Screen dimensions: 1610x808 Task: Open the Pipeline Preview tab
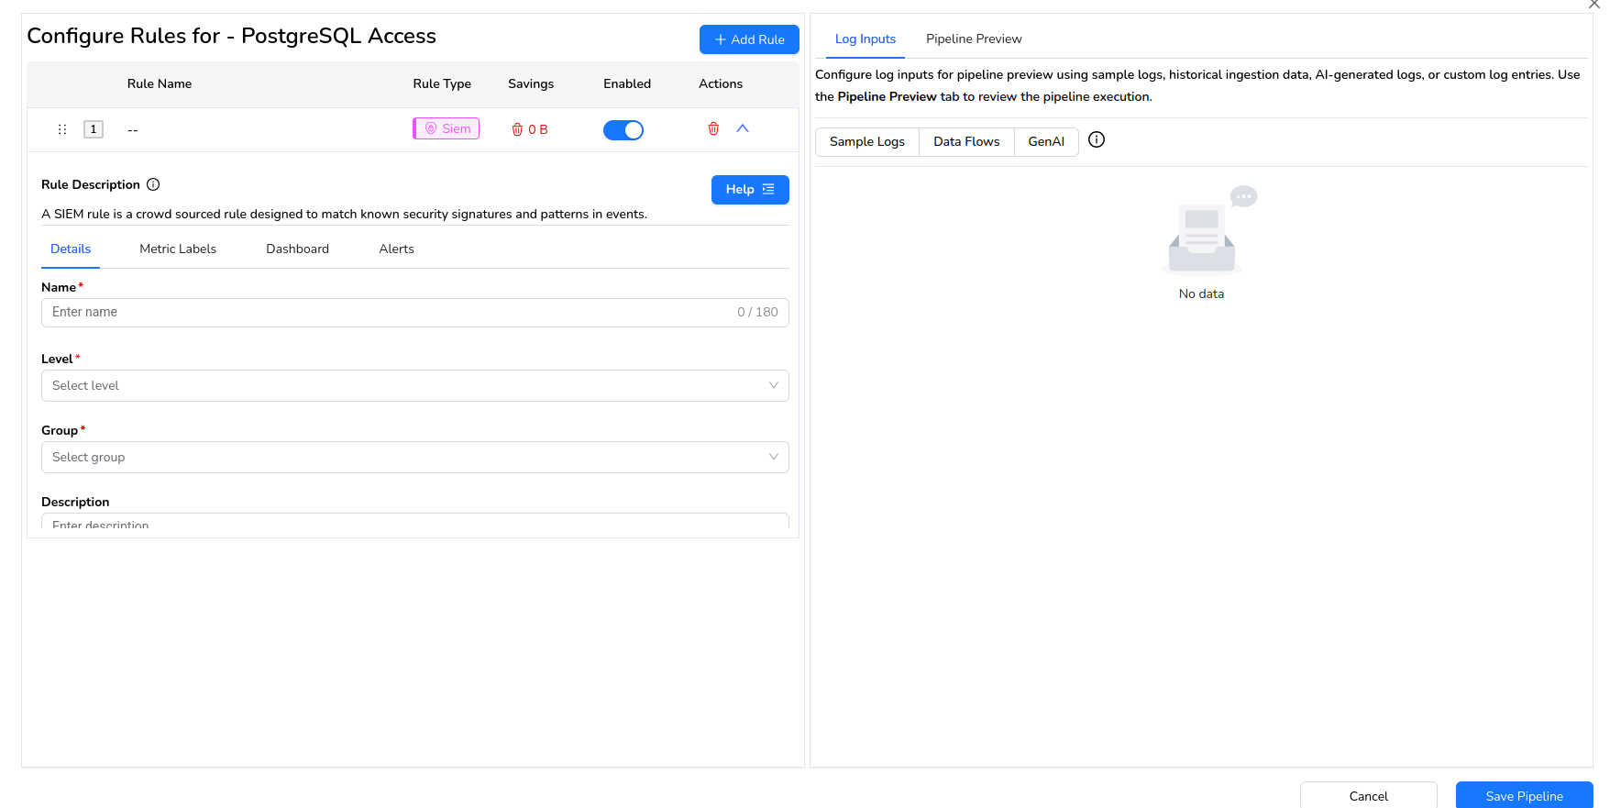point(973,39)
